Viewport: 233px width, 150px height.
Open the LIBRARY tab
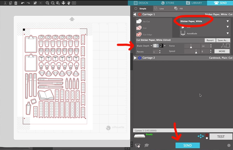tap(194, 3)
